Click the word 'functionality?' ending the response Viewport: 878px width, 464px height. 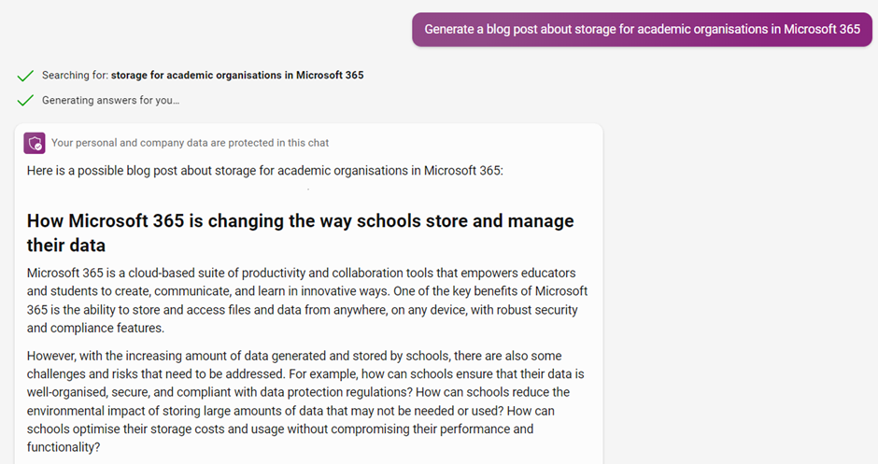[64, 447]
